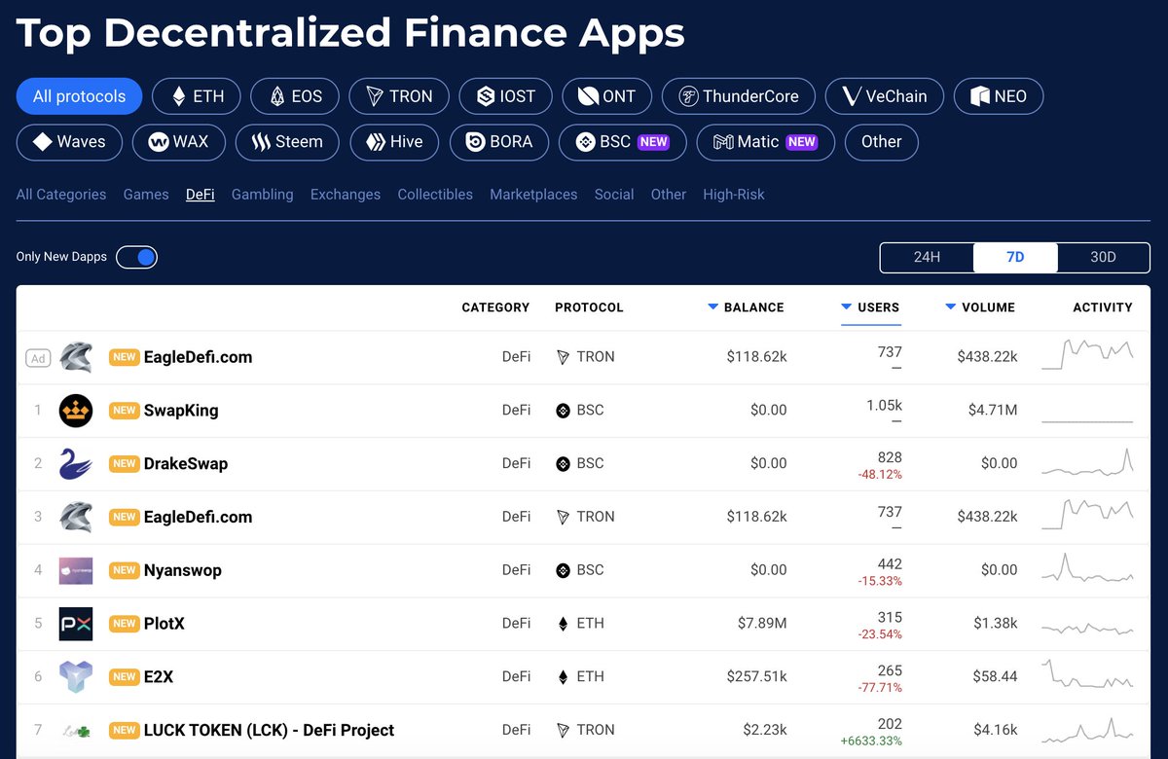Open Exchanges category tab

346,195
